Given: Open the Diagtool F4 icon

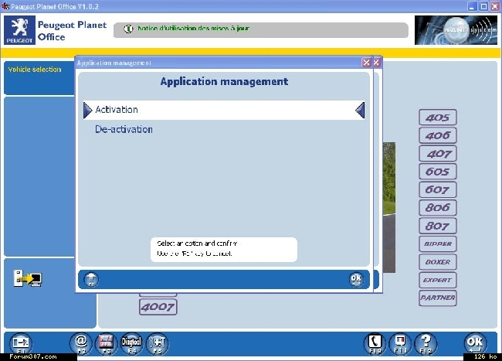Looking at the screenshot, I should pos(131,343).
